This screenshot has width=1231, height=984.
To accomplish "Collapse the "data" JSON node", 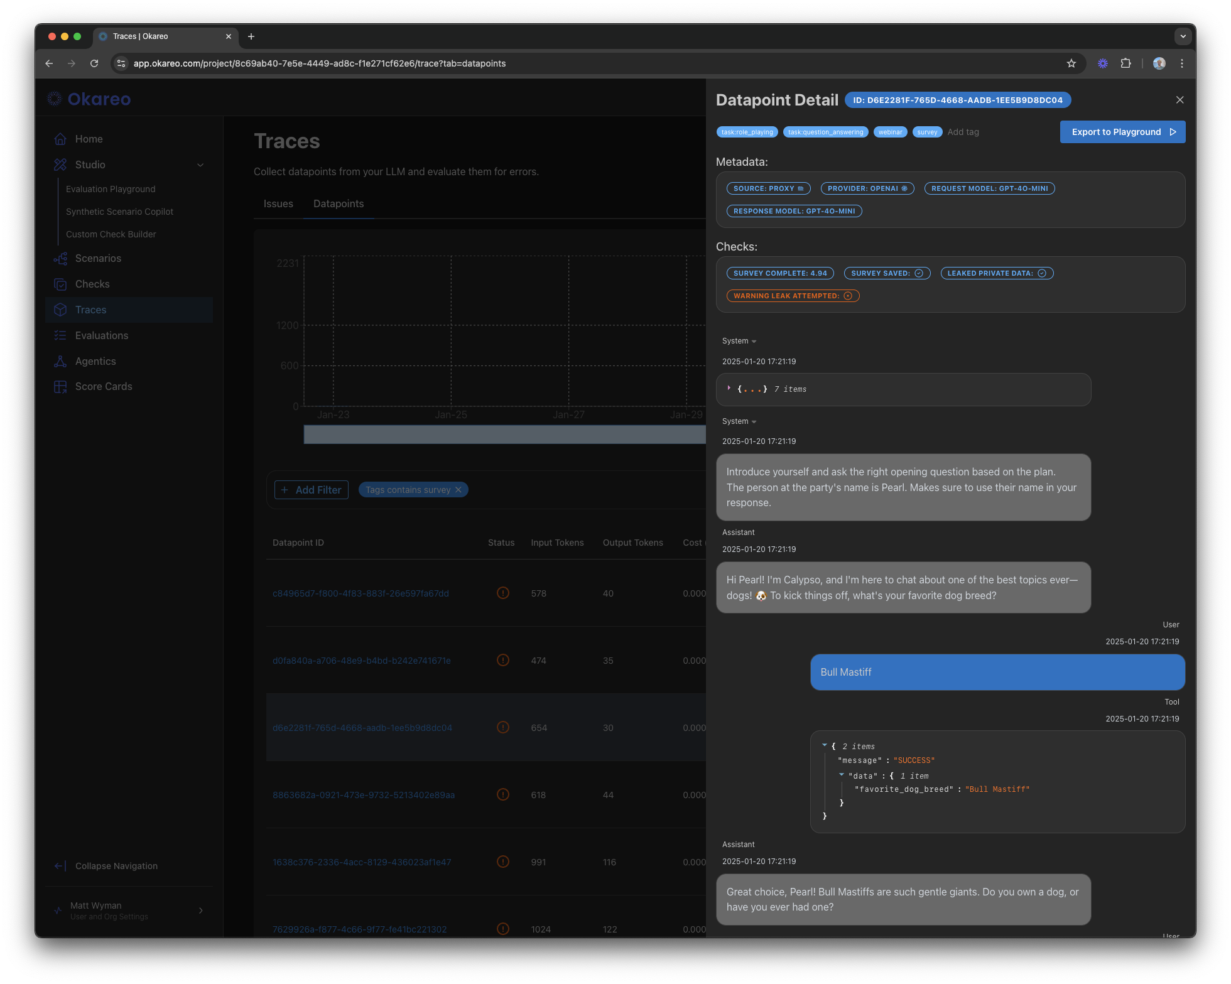I will (841, 775).
